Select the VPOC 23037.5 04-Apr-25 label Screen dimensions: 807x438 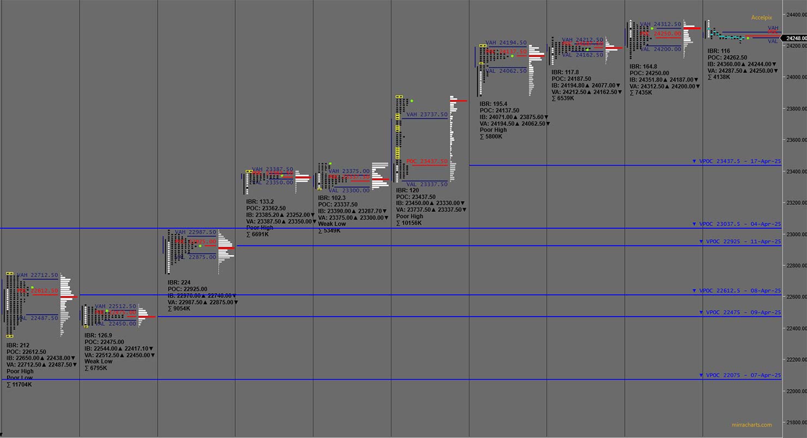coord(736,224)
